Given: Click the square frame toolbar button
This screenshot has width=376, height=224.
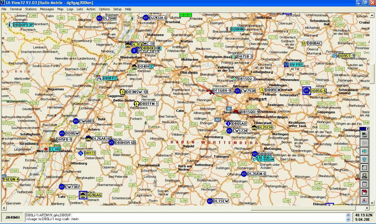Looking at the screenshot, I should click(365, 168).
